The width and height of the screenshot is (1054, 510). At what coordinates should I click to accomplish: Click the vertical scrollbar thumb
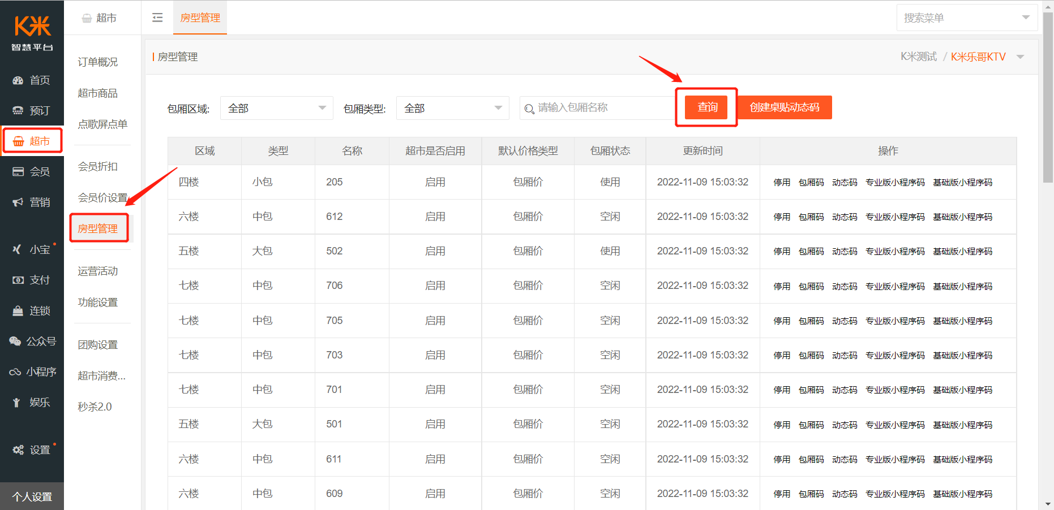[x=1048, y=97]
